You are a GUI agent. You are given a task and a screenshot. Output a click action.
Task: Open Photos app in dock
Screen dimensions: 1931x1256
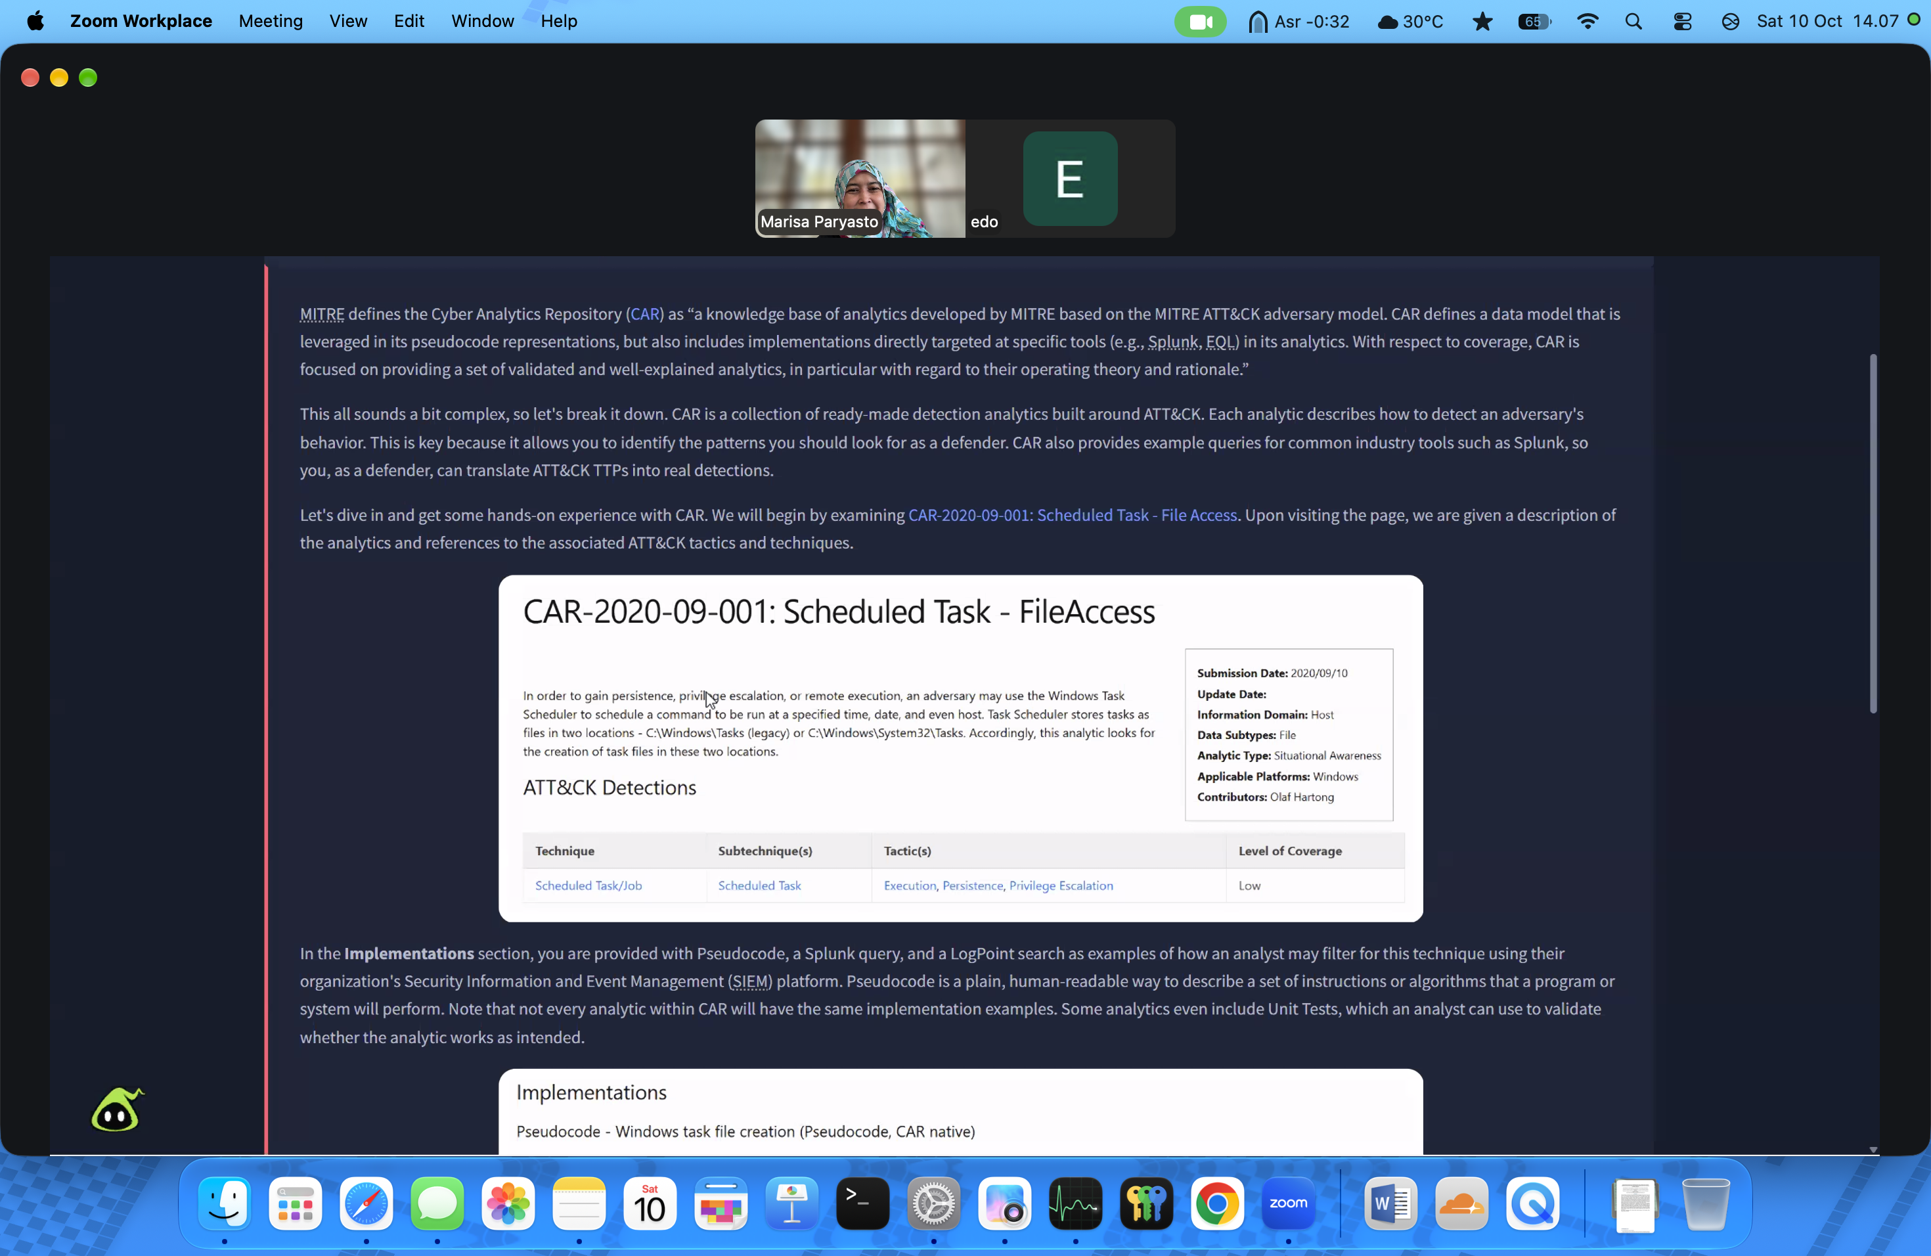[508, 1202]
